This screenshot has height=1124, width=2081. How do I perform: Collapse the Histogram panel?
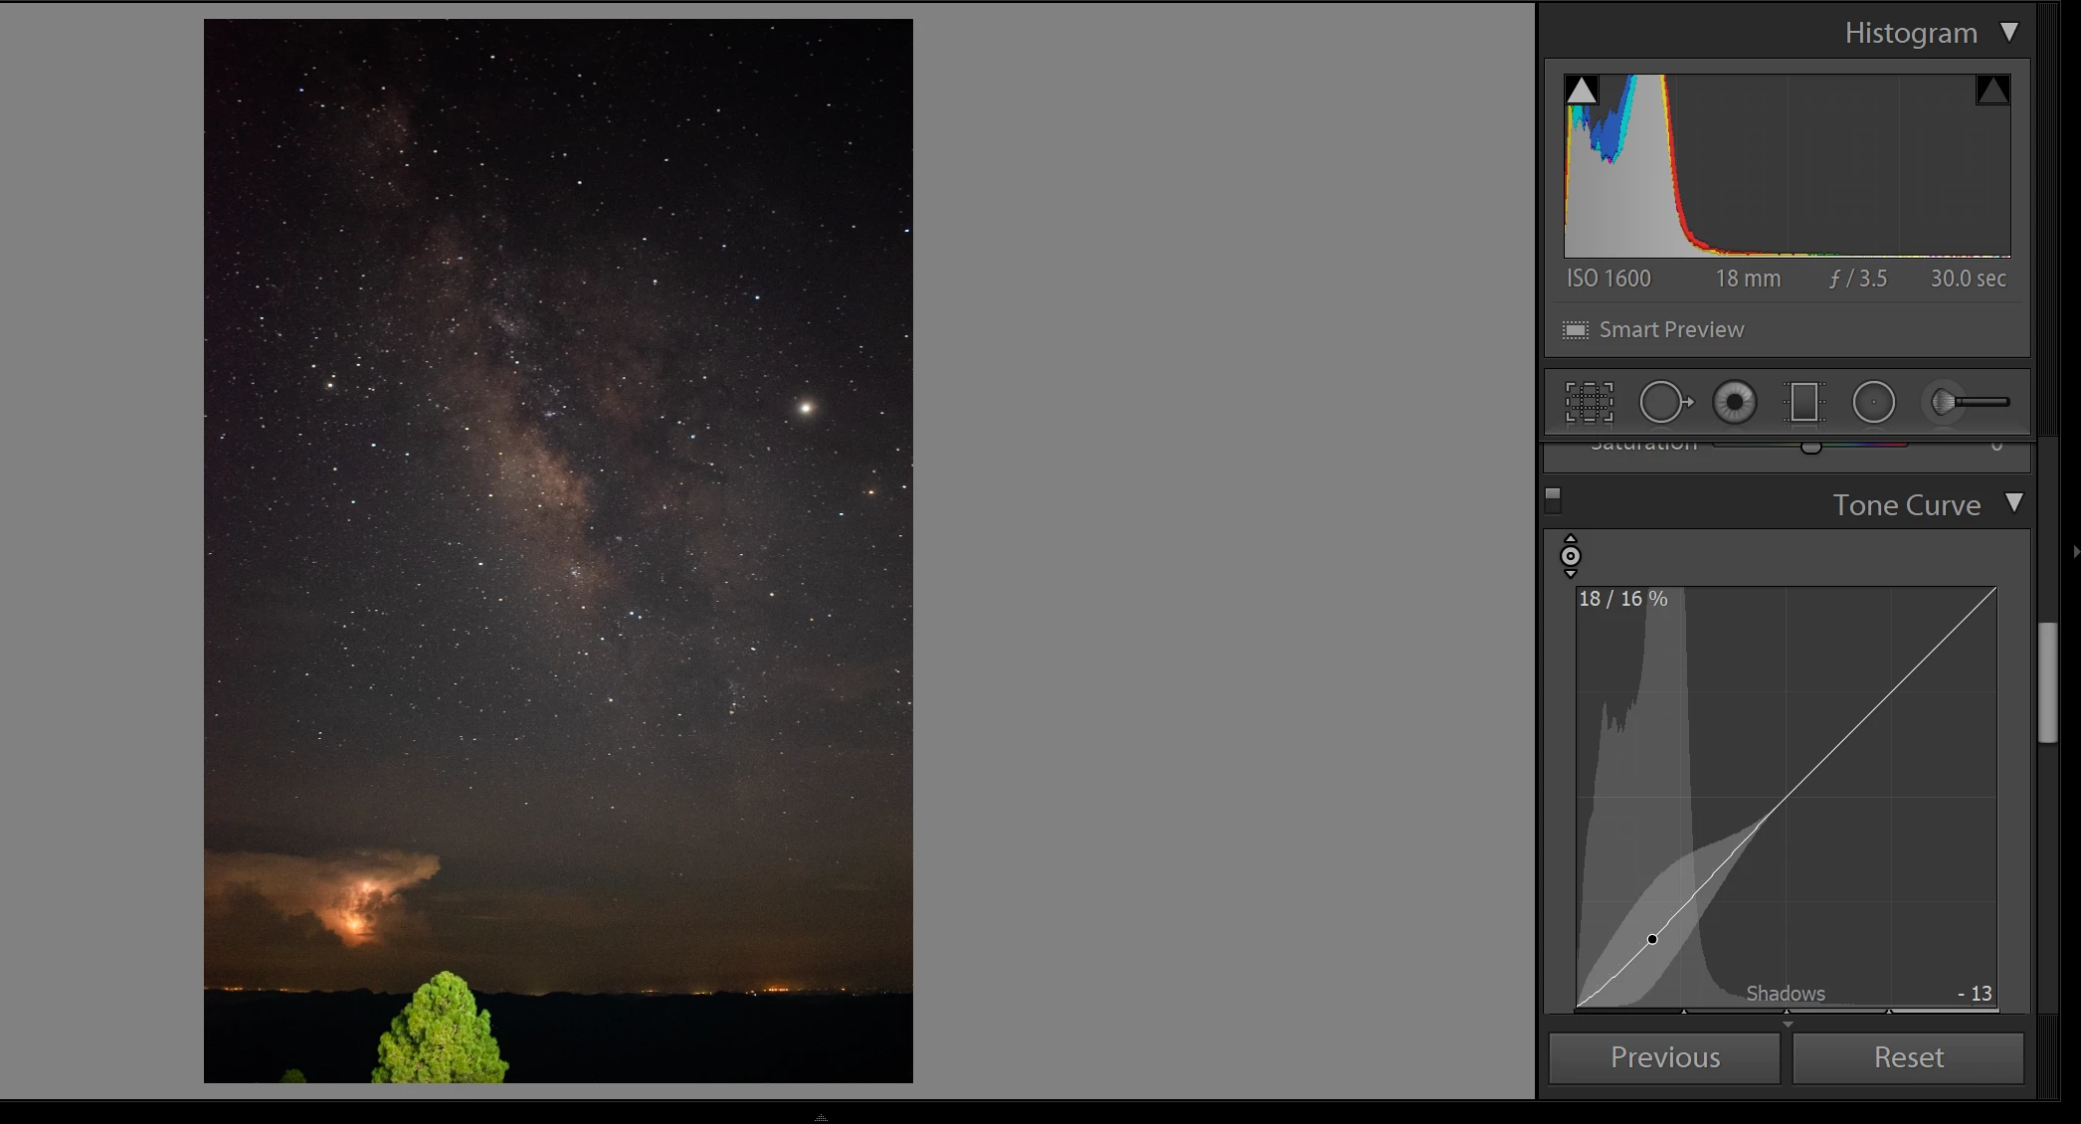point(2009,33)
